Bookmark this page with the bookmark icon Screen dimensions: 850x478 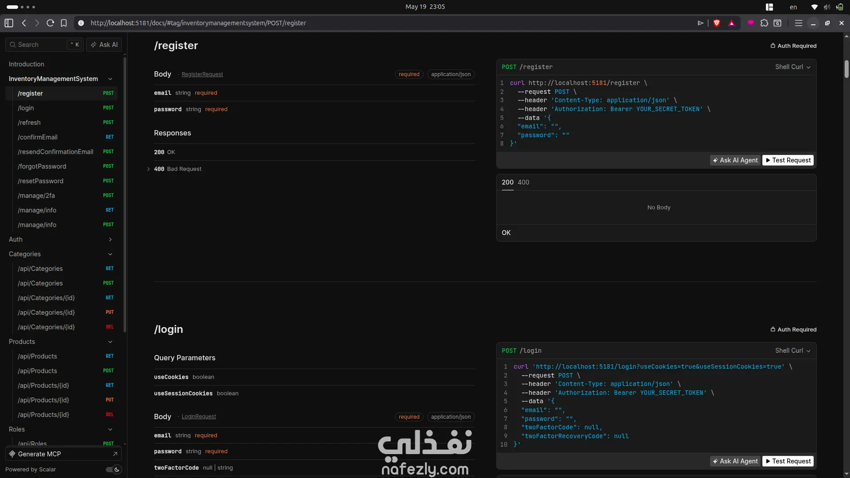coord(64,23)
